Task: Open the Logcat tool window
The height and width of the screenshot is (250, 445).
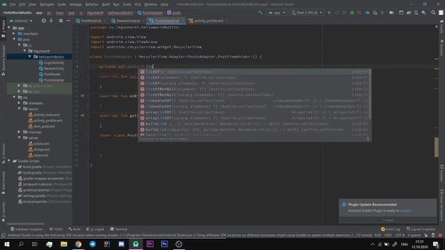Action: [95, 229]
